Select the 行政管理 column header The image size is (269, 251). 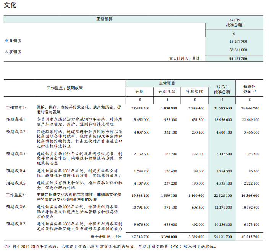(x=194, y=92)
